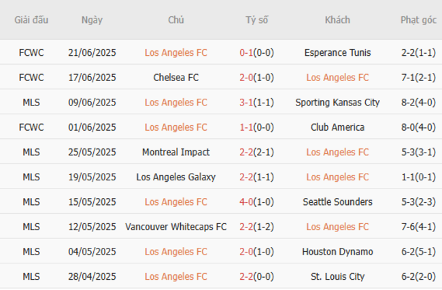Click the 17/06/2025 match date
This screenshot has height=290, width=442.
pos(92,78)
